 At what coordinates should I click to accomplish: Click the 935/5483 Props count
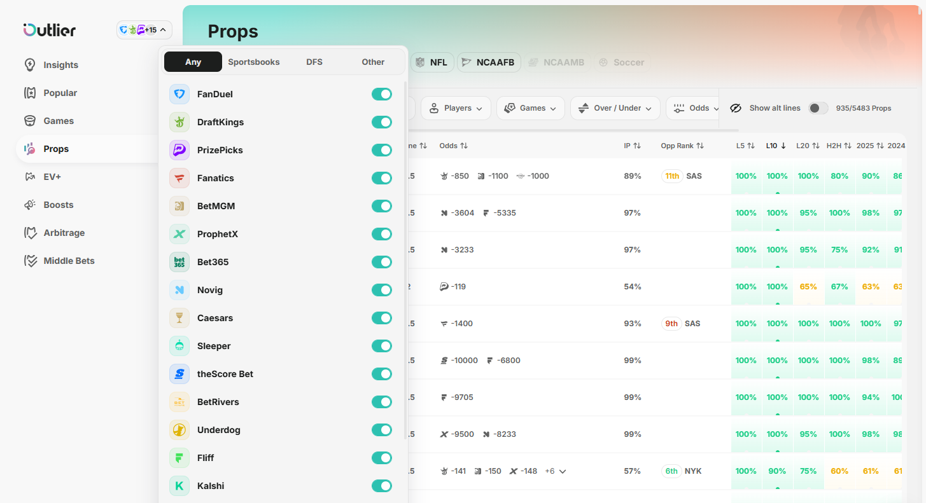point(864,108)
